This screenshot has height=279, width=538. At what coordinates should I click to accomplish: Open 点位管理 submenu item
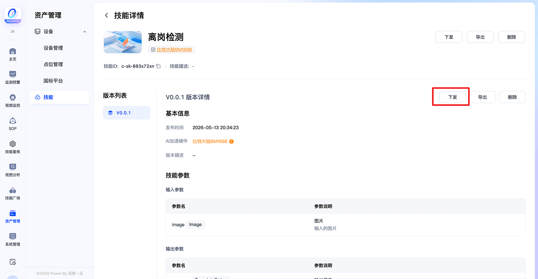(x=53, y=65)
